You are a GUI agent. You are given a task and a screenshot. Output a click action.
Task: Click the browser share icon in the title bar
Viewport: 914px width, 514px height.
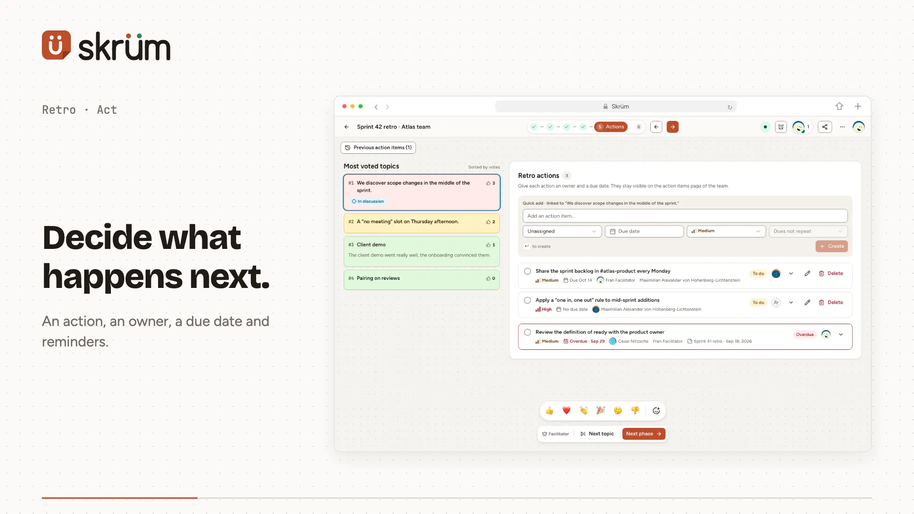pos(839,107)
